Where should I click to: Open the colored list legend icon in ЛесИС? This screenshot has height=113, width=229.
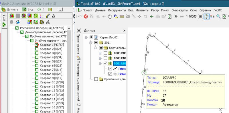tap(42, 15)
